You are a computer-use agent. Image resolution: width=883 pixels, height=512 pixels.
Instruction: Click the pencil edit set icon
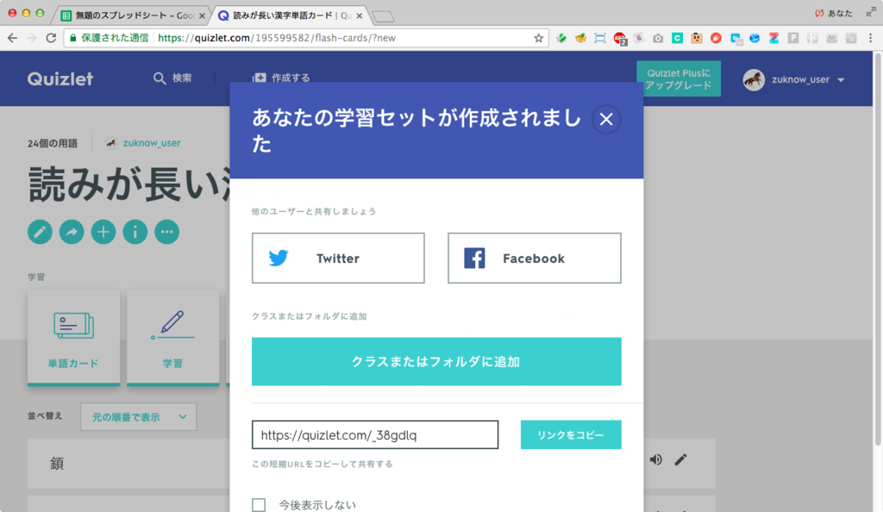(40, 232)
